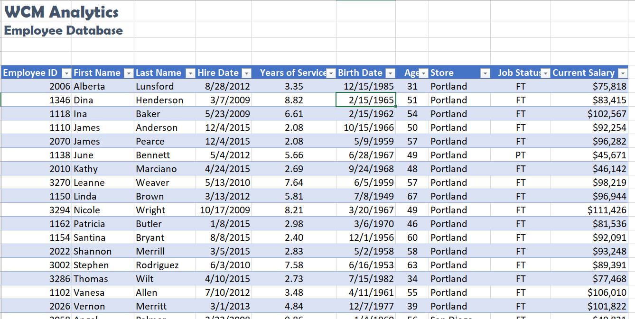Open the Employee ID filter dropdown
635x319 pixels.
[x=66, y=73]
